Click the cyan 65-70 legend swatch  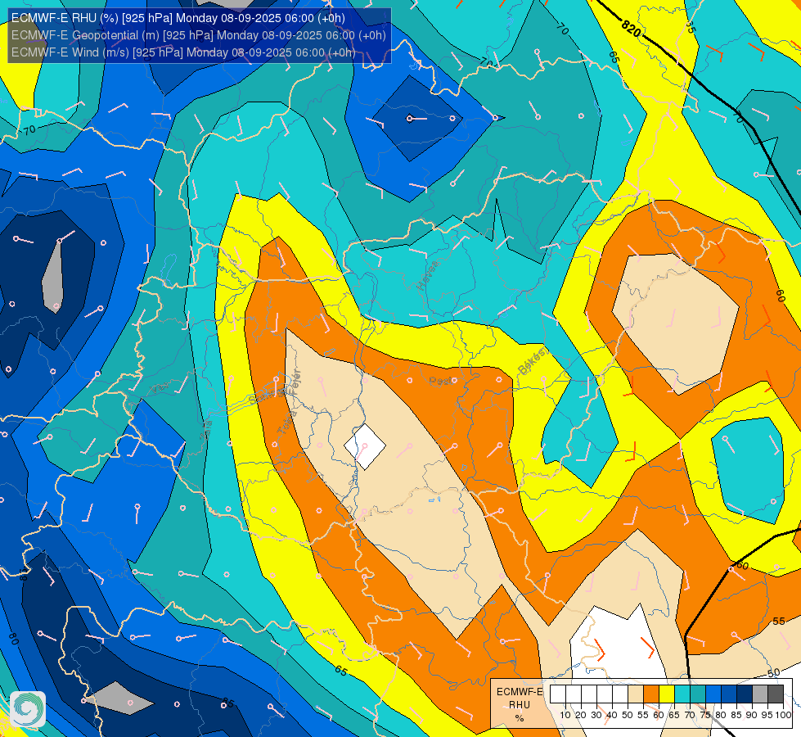click(682, 694)
